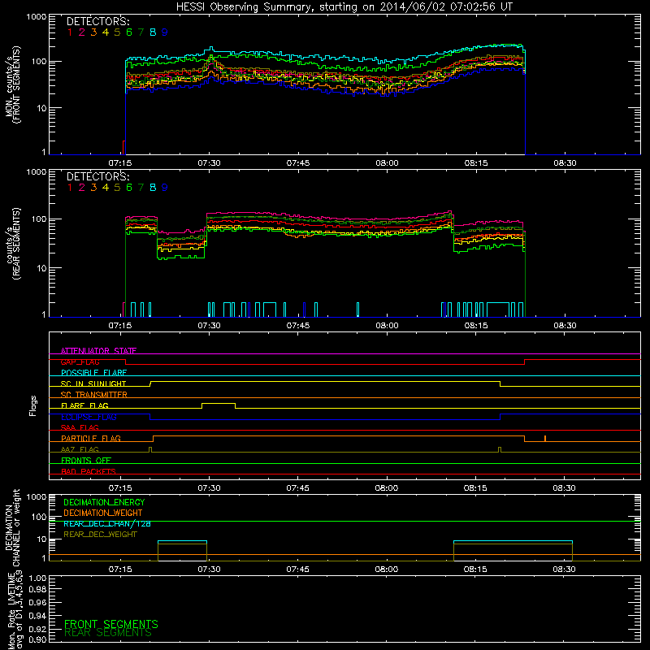Click the Flags y-axis title
Image resolution: width=650 pixels, height=650 pixels.
(x=33, y=405)
